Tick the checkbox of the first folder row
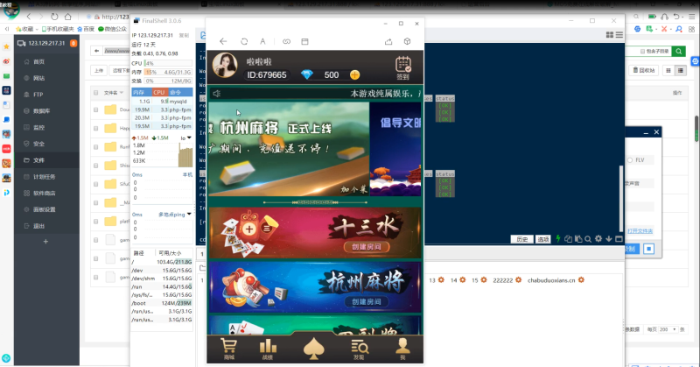The width and height of the screenshot is (700, 367). tap(96, 109)
